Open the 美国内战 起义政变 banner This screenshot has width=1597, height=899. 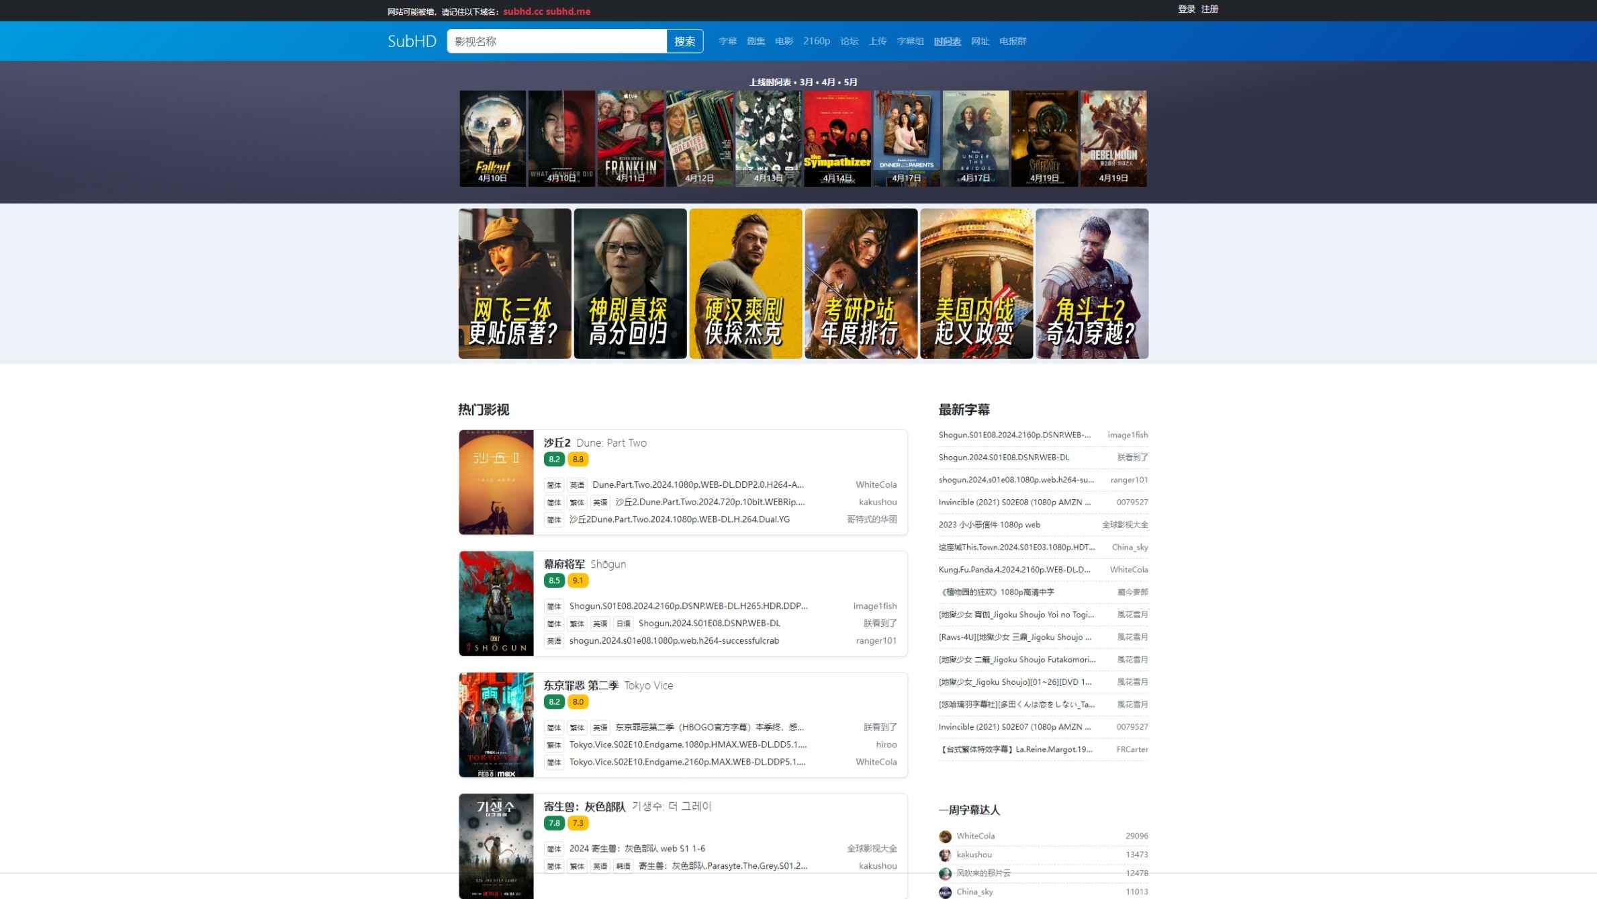point(976,284)
